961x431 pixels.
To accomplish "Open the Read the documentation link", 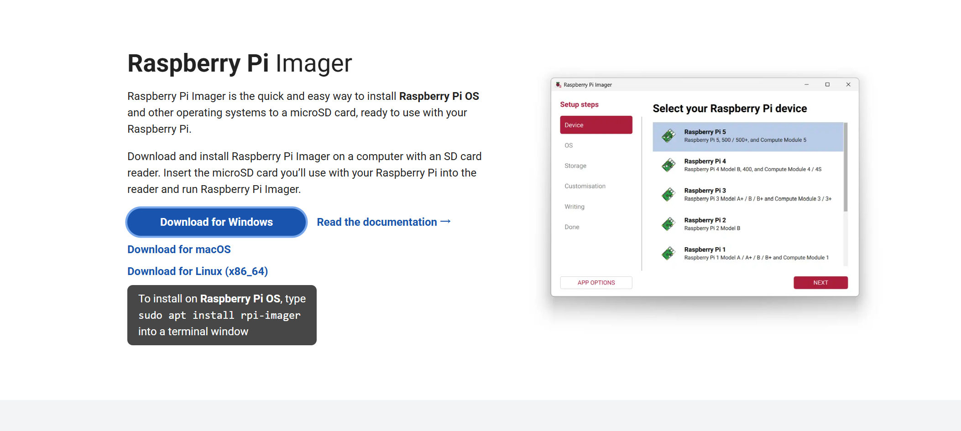I will tap(384, 222).
